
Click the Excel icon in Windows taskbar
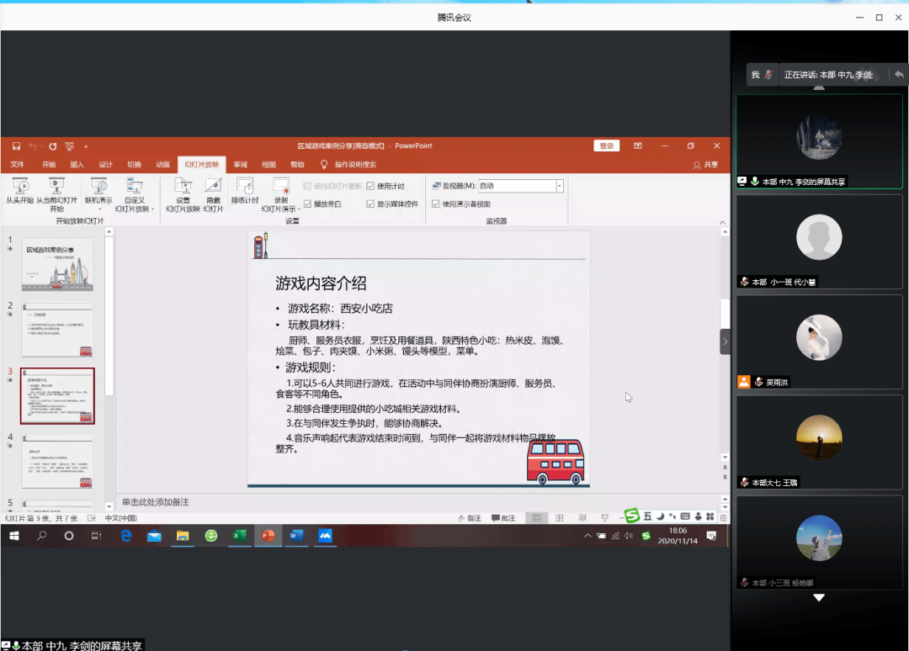point(239,536)
